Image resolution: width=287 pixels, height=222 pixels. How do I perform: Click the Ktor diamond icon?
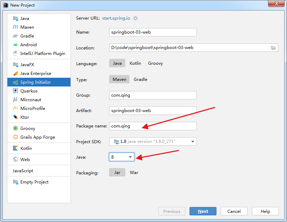pos(15,117)
